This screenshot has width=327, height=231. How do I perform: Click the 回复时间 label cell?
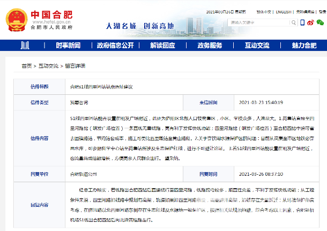[209, 174]
